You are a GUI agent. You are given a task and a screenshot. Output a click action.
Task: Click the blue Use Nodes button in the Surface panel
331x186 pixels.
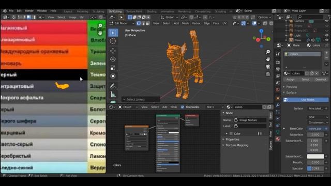tap(306, 100)
